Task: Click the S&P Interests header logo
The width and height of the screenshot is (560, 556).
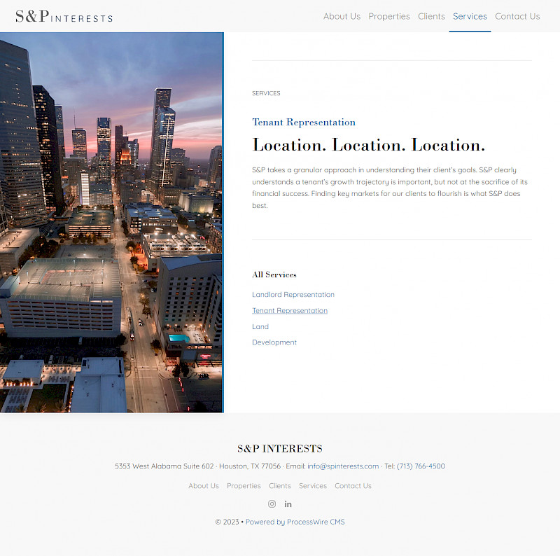Action: coord(64,17)
